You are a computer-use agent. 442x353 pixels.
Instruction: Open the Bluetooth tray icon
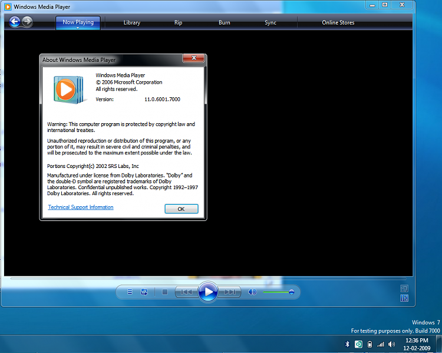(347, 344)
